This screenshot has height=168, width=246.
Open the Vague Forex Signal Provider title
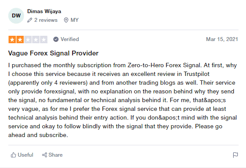coord(53,53)
